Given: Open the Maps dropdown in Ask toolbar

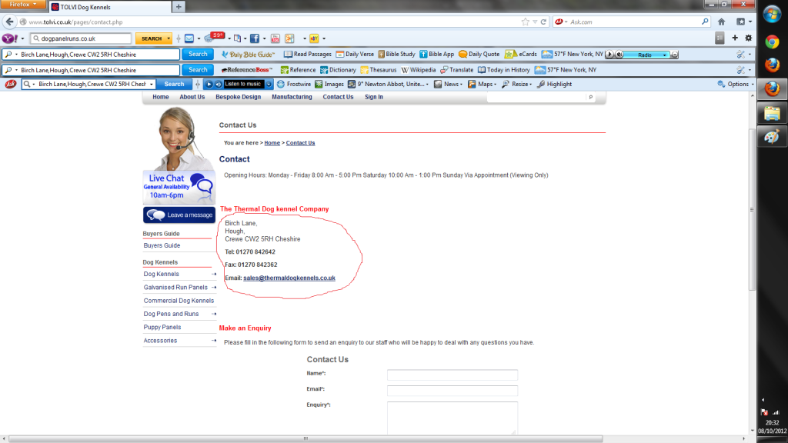Looking at the screenshot, I should 495,85.
